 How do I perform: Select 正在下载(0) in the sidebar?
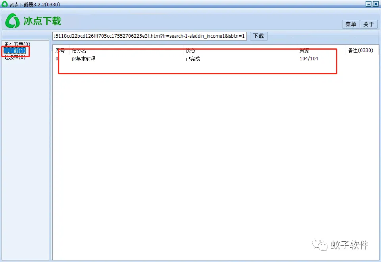(x=17, y=44)
